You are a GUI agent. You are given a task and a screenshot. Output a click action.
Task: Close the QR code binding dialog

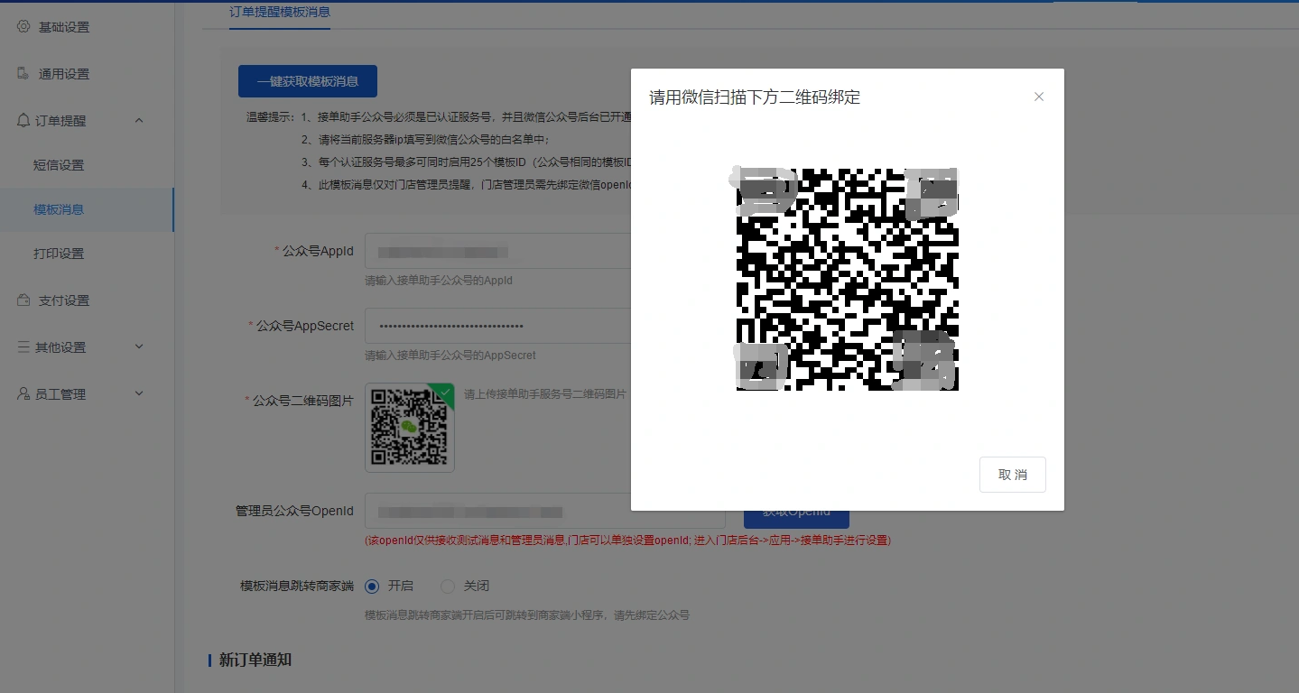(x=1039, y=97)
